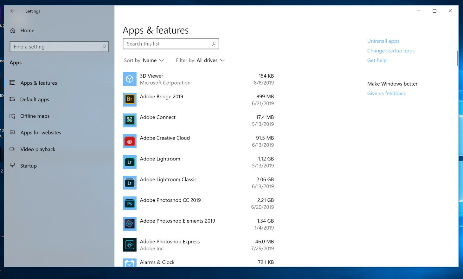Select the Adobe Lightroom Classic name
The width and height of the screenshot is (463, 279).
[168, 179]
